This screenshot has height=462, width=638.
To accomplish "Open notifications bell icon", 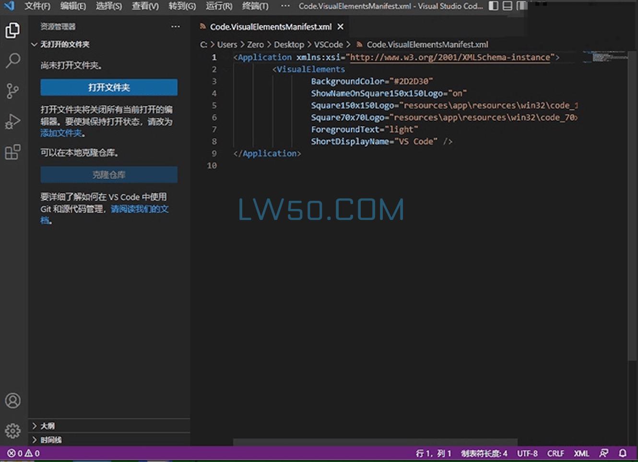I will 623,453.
